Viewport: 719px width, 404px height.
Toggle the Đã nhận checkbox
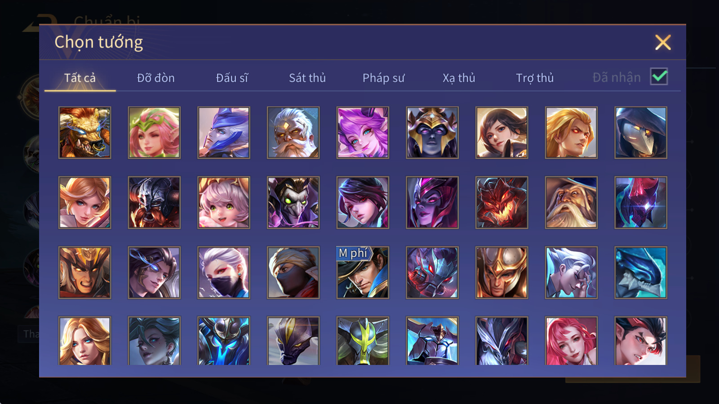(659, 77)
